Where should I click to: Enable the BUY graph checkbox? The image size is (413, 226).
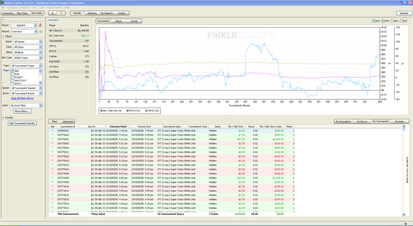pyautogui.click(x=401, y=21)
